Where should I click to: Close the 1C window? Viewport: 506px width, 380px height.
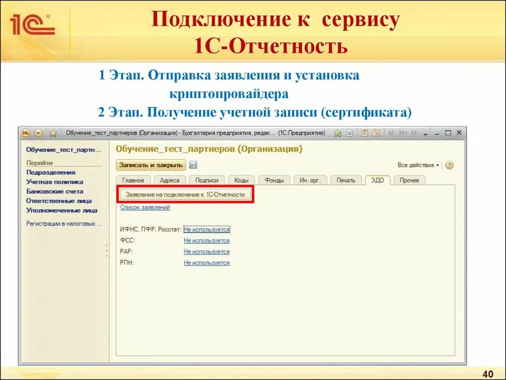click(459, 133)
